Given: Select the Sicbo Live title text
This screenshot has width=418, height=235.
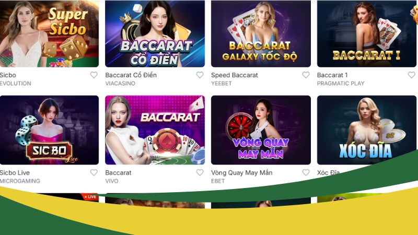Looking at the screenshot, I should (x=15, y=173).
